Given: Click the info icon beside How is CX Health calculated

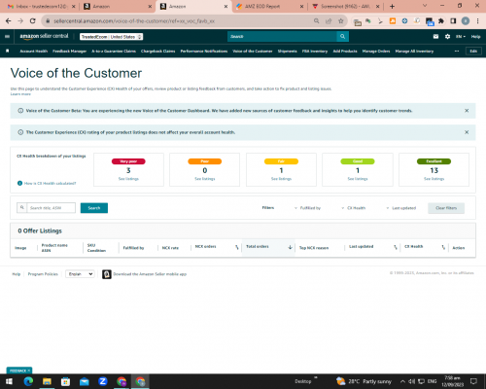Looking at the screenshot, I should tap(19, 183).
